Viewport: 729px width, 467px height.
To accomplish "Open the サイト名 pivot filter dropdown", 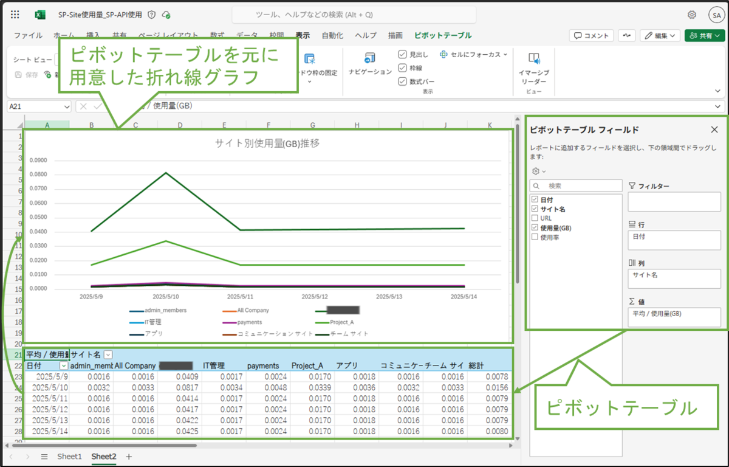I will [x=108, y=354].
